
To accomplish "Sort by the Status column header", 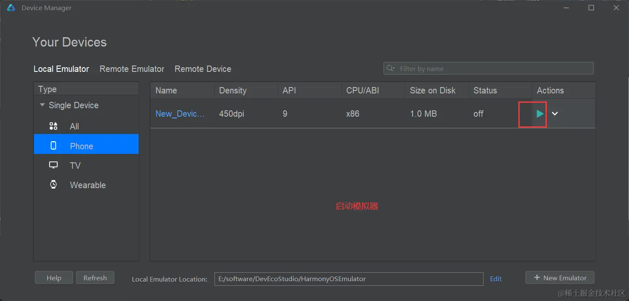I will (x=500, y=90).
